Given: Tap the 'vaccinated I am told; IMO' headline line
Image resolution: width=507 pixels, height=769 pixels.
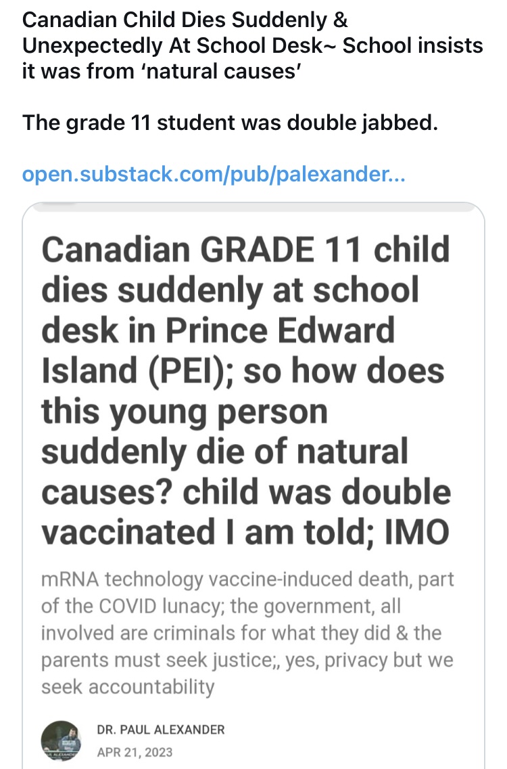Looking at the screenshot, I should pyautogui.click(x=245, y=533).
